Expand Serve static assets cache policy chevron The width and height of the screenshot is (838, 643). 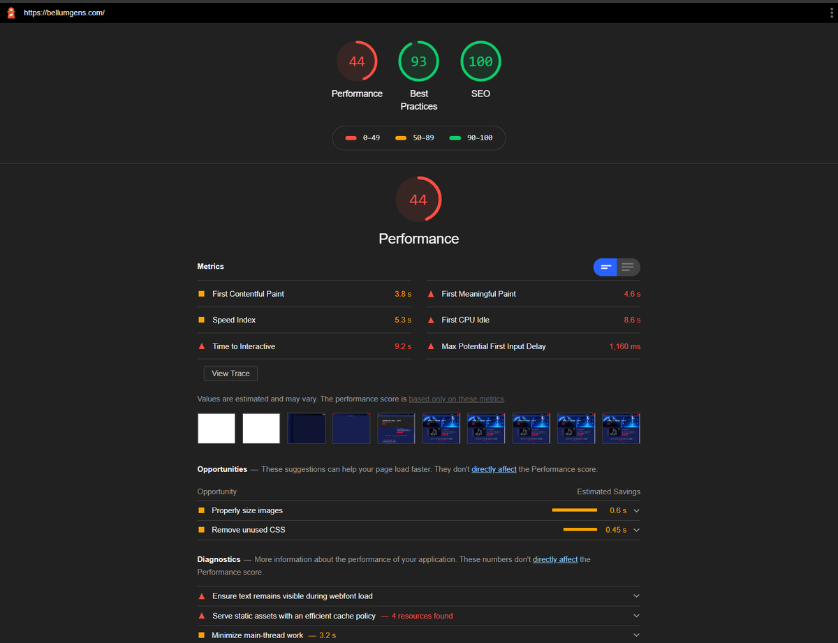coord(636,616)
